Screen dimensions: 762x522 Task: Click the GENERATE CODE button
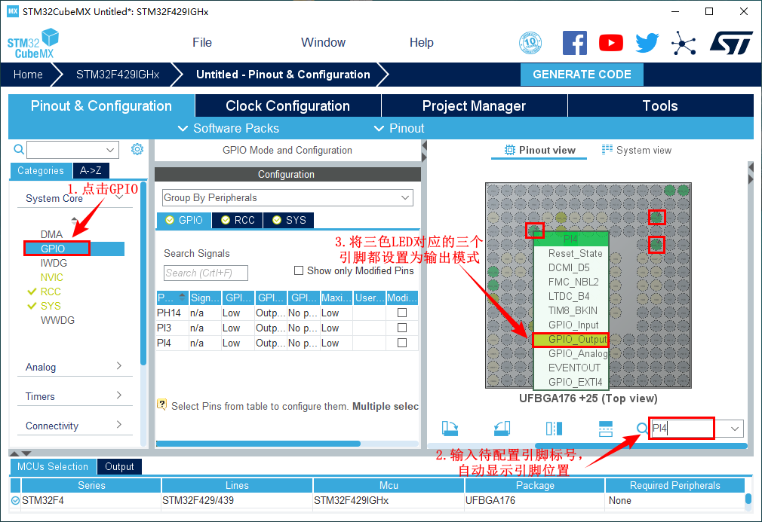[x=582, y=74]
